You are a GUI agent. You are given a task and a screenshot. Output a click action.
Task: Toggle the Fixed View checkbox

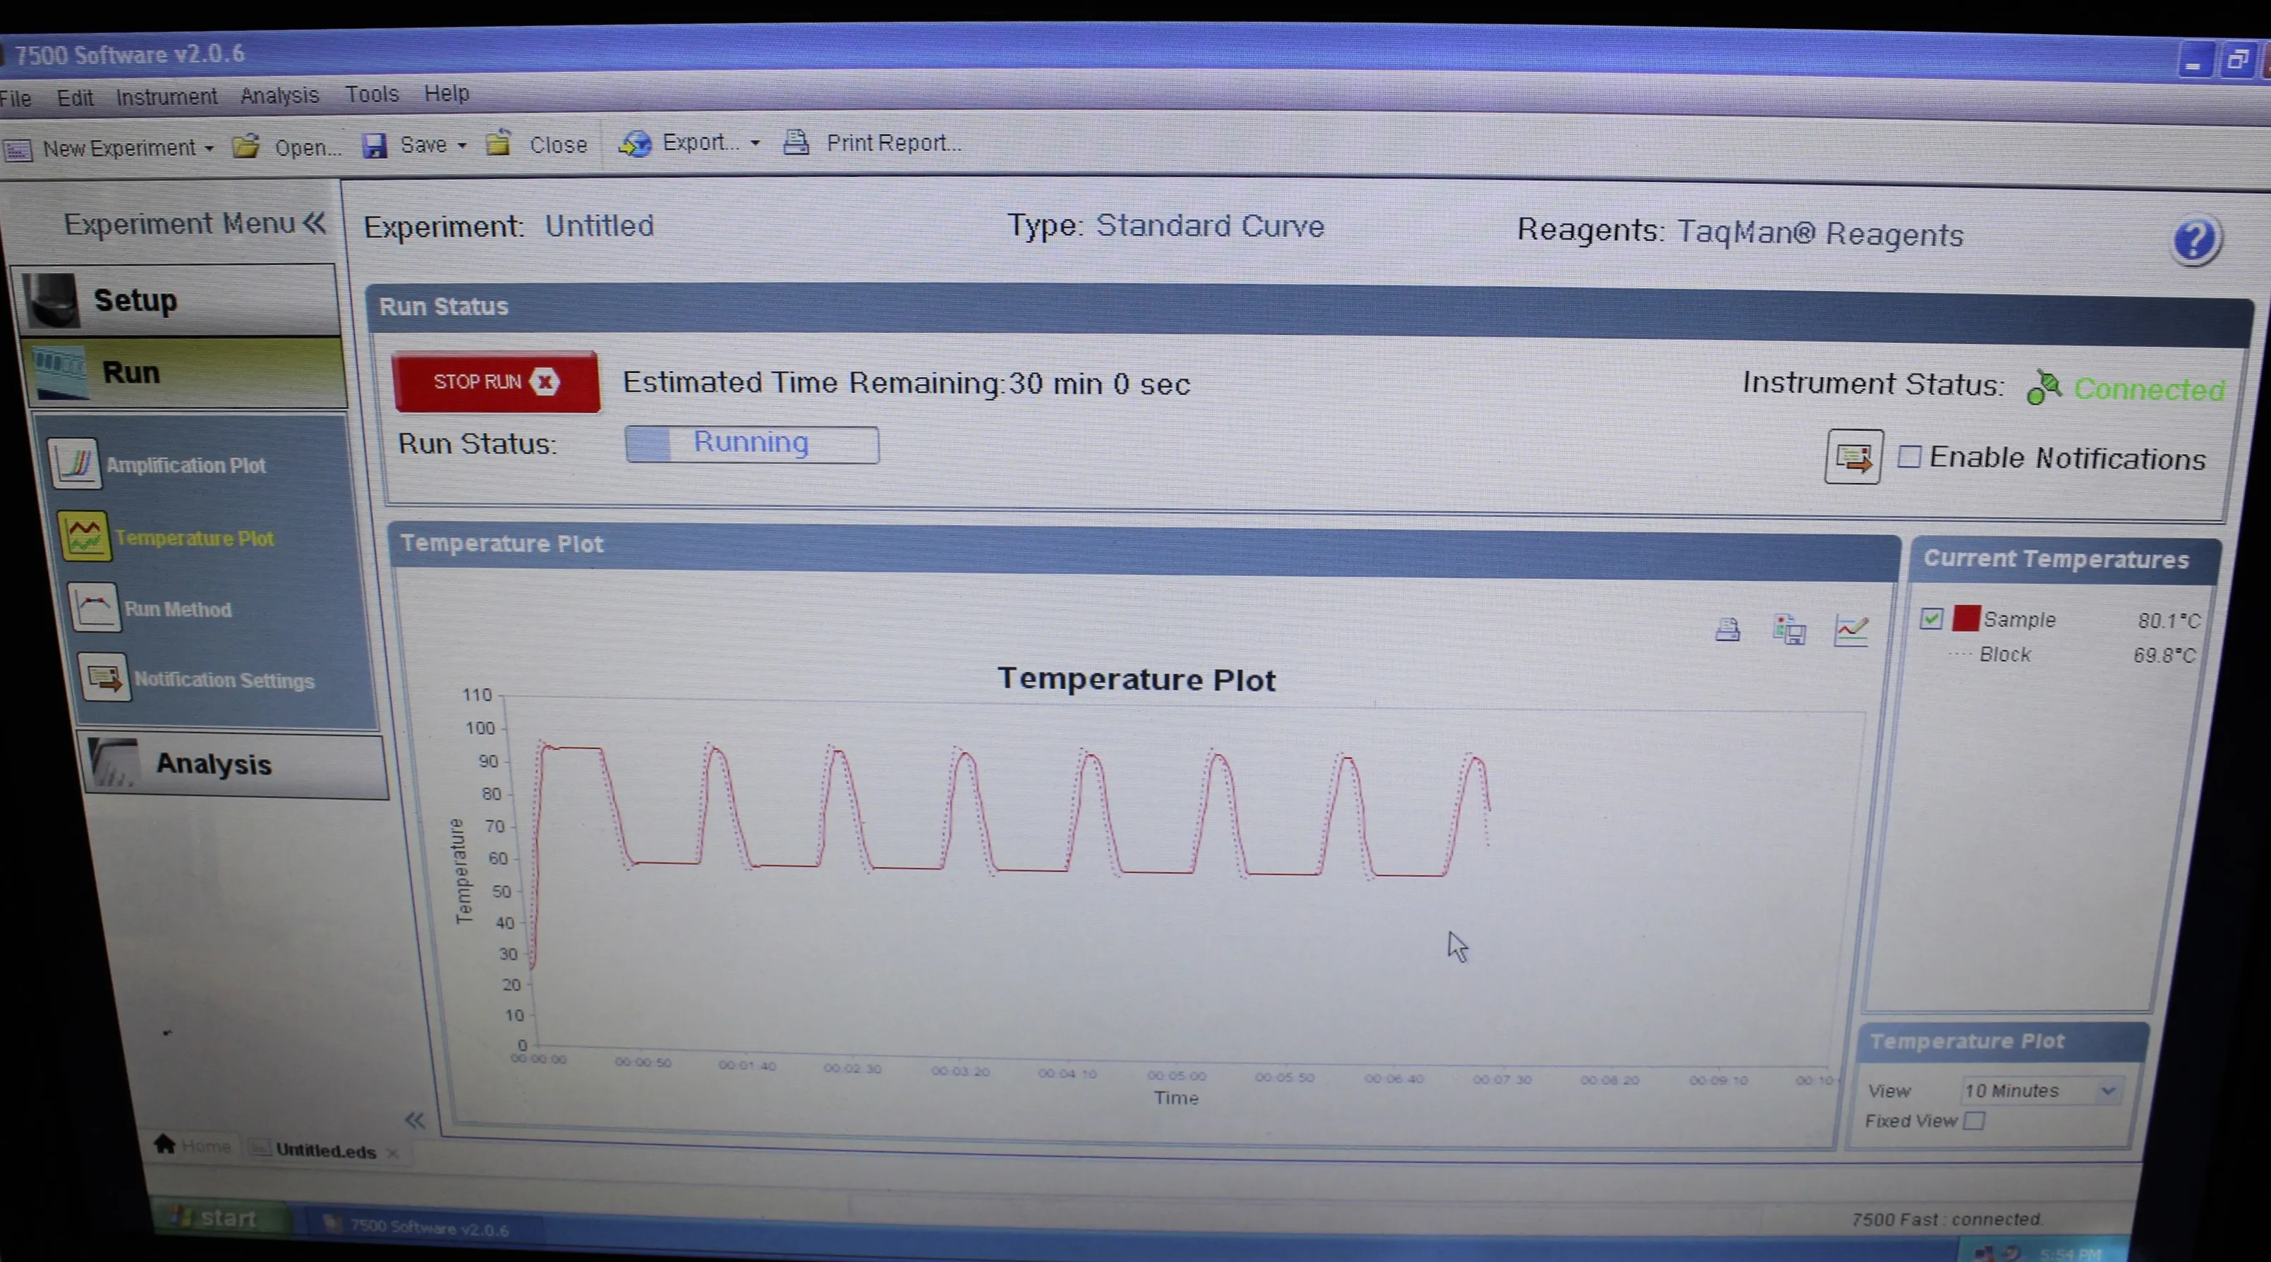point(1975,1121)
